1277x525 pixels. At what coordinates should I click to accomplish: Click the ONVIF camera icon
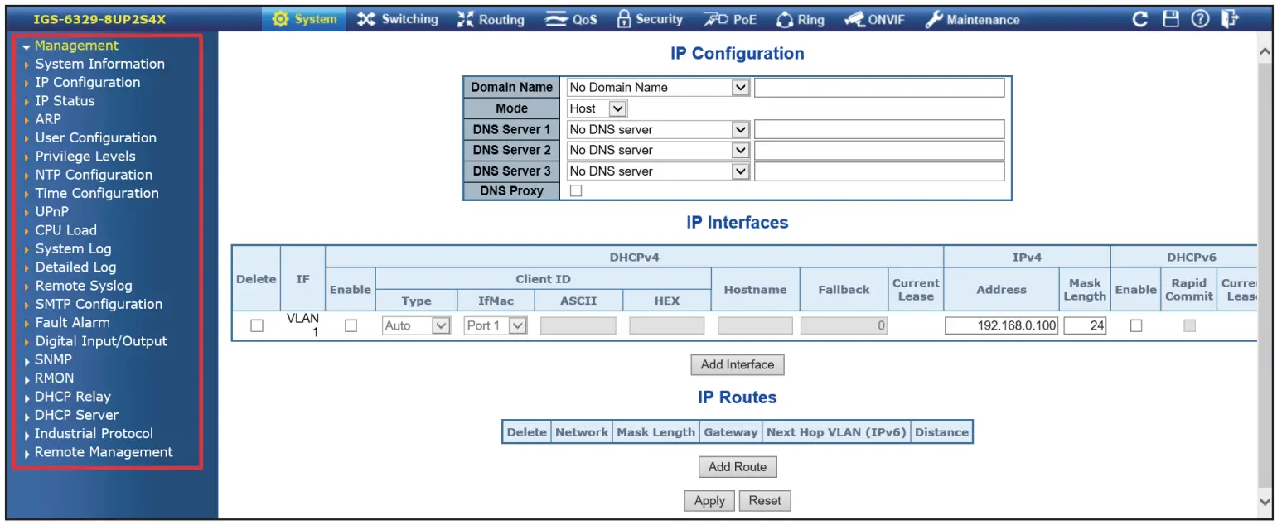click(854, 19)
